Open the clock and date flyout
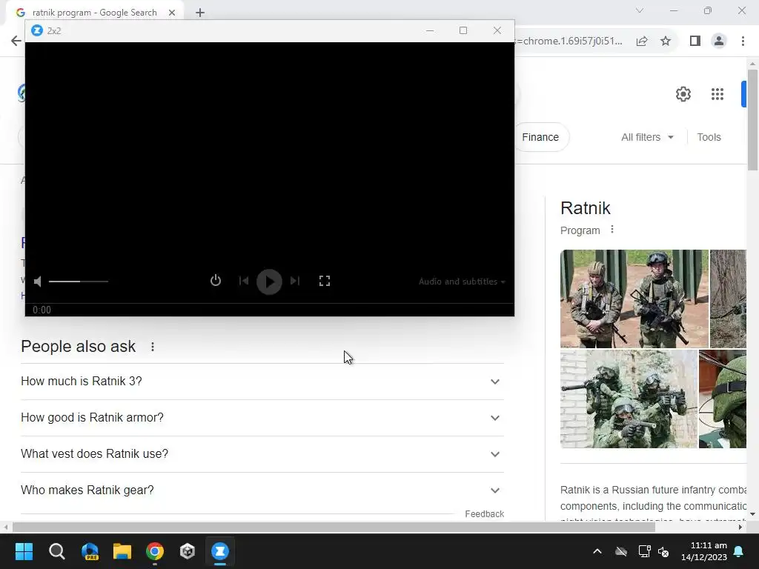 (704, 551)
